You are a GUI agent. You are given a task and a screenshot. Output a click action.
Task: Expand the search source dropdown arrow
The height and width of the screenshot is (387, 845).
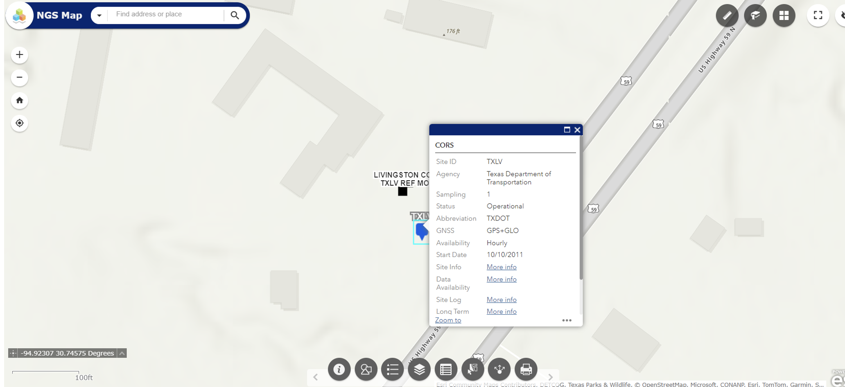point(99,16)
